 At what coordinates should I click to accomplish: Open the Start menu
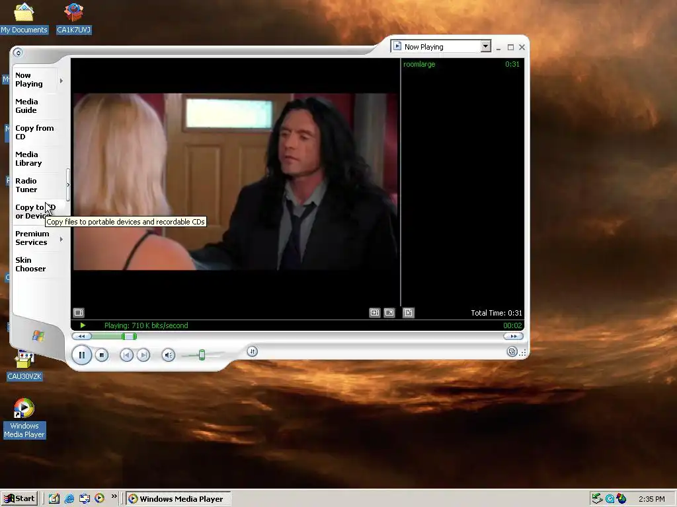click(x=20, y=499)
